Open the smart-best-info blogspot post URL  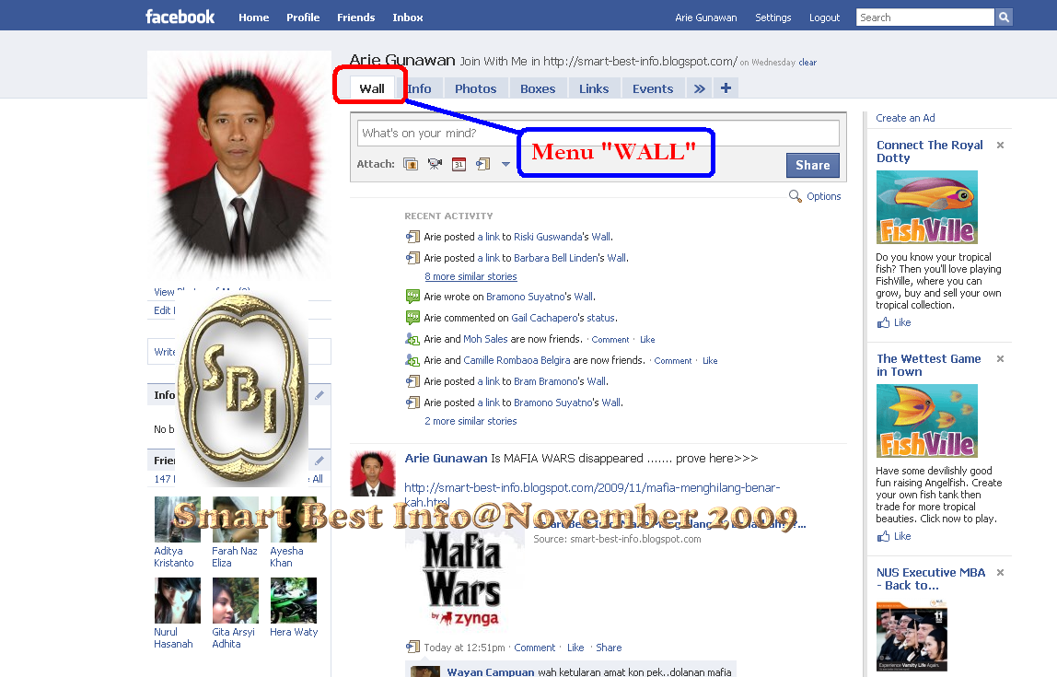592,495
